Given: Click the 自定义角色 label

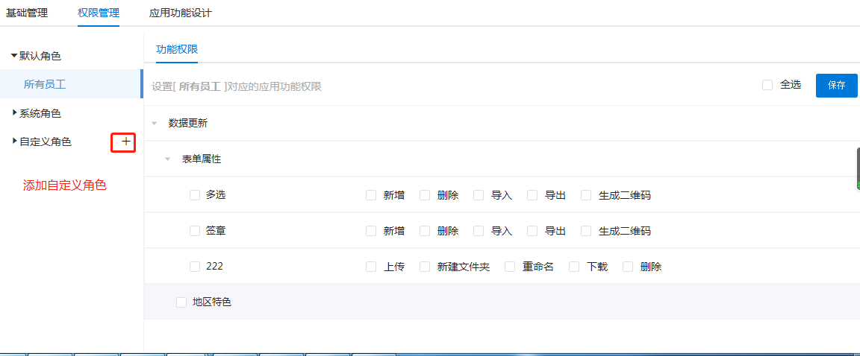Looking at the screenshot, I should pyautogui.click(x=46, y=142).
